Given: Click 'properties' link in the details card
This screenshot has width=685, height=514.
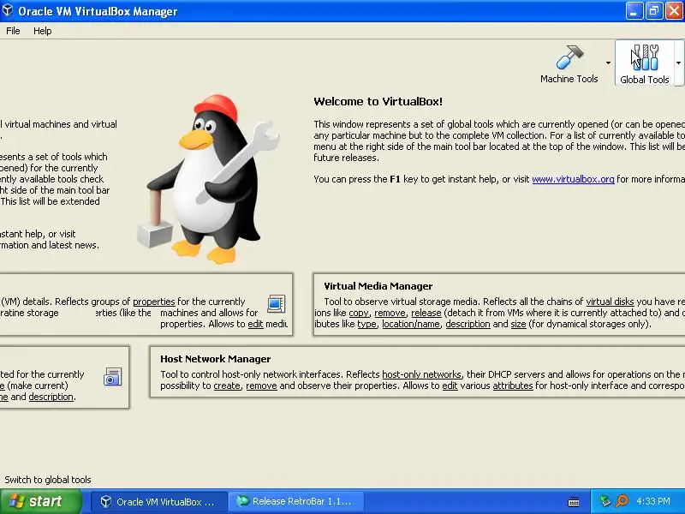Looking at the screenshot, I should (x=154, y=302).
